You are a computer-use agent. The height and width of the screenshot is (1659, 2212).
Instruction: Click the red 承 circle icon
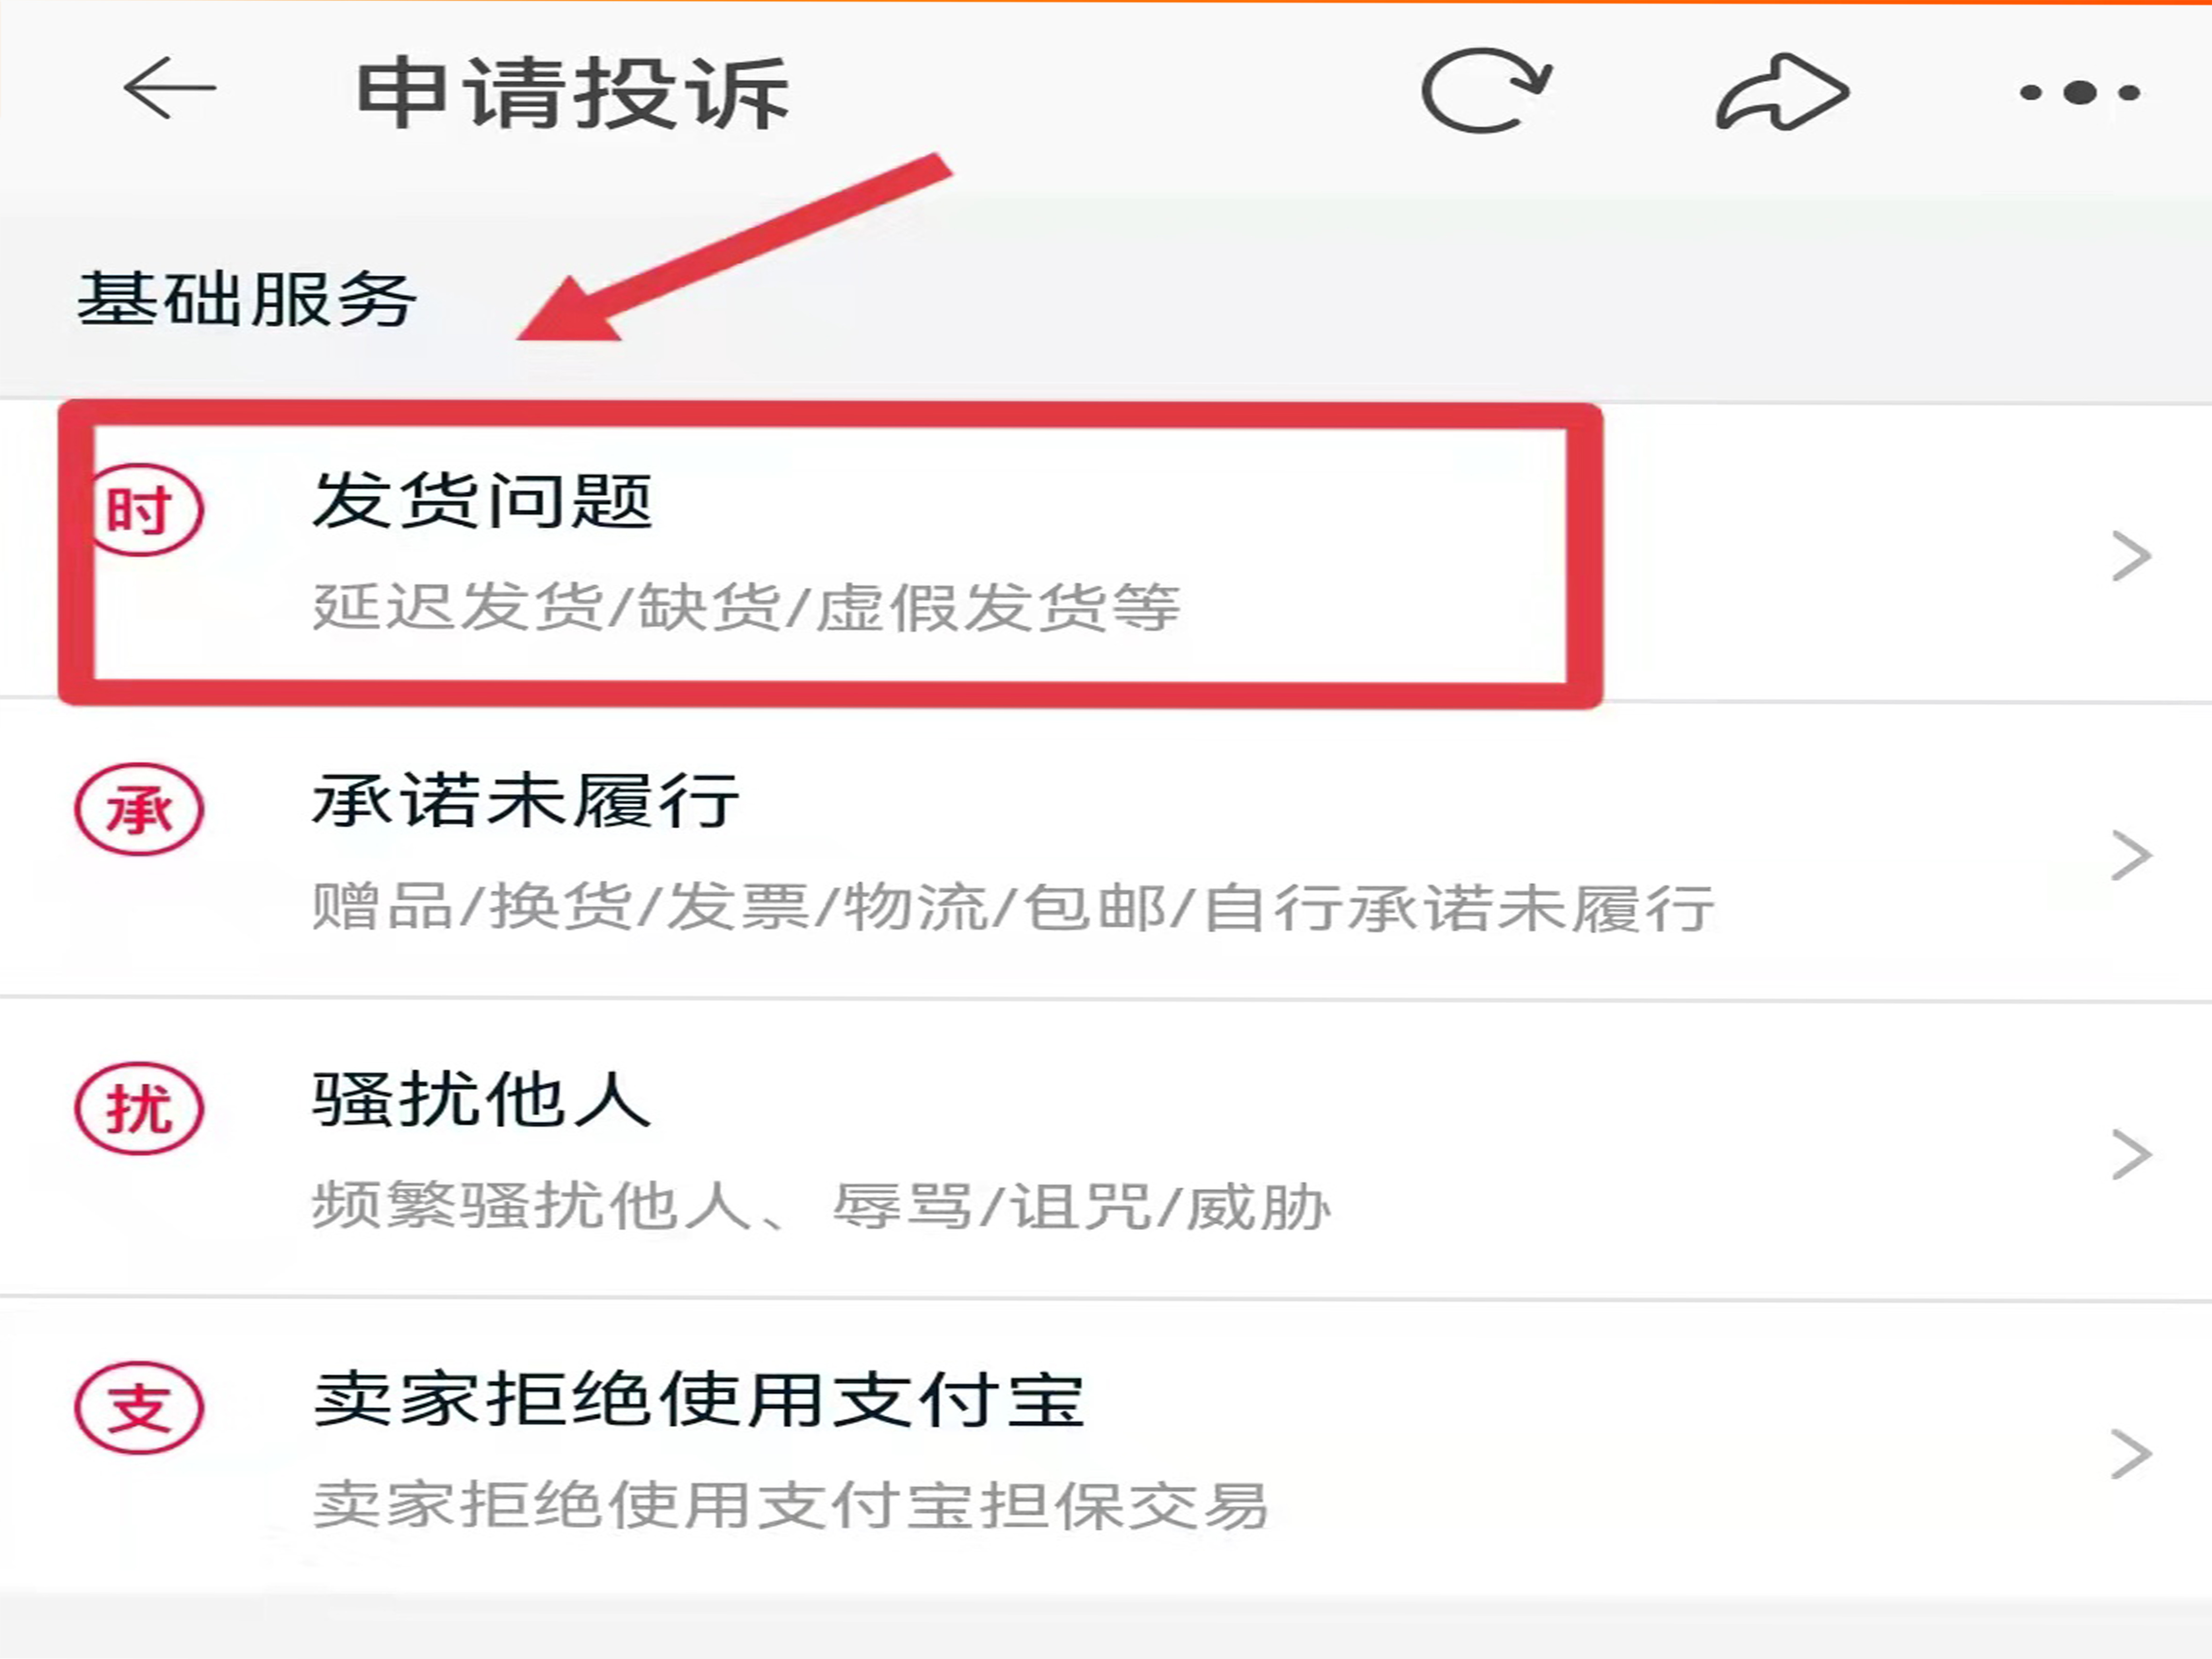pyautogui.click(x=139, y=809)
